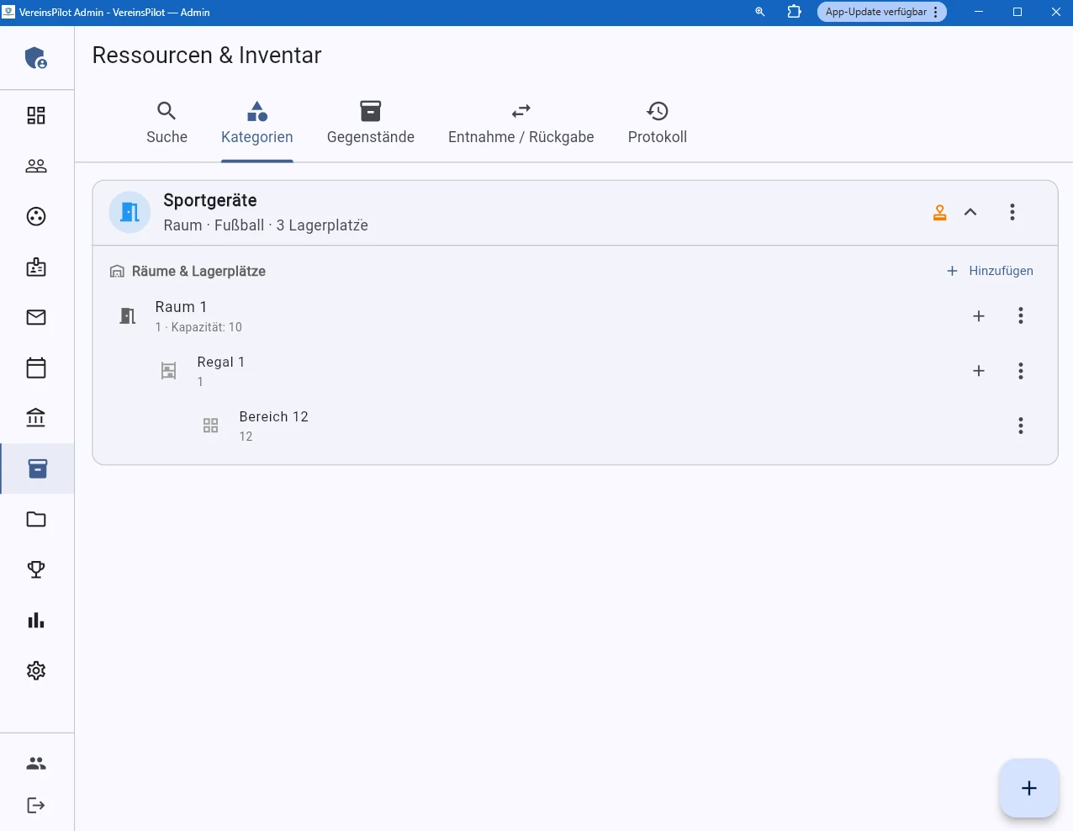Open the bar chart statistics icon
Screen dimensions: 1073x831
(x=36, y=620)
